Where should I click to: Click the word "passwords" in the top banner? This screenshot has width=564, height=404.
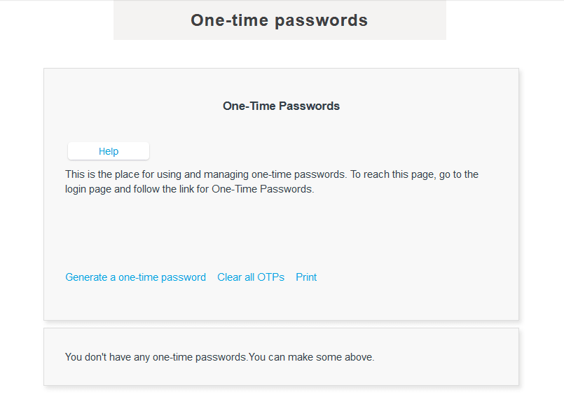click(x=322, y=20)
